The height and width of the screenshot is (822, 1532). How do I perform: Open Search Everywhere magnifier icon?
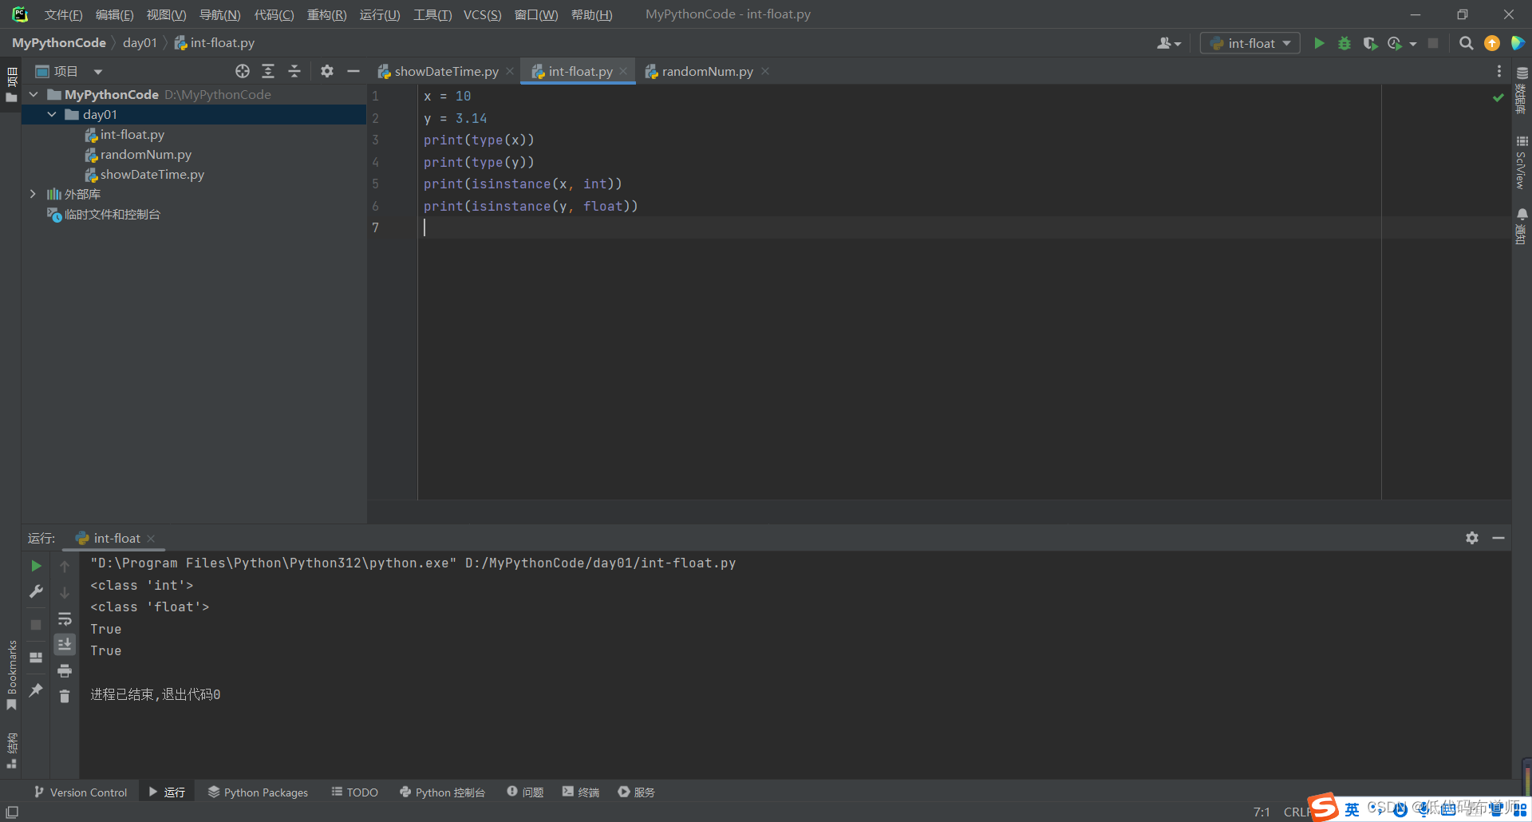tap(1466, 43)
